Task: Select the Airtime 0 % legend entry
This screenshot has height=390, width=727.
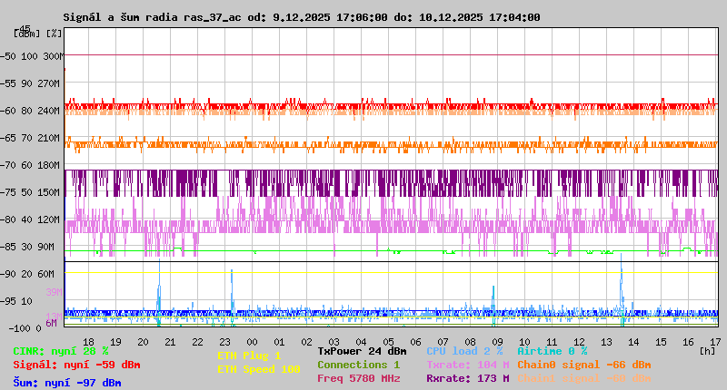Action: click(552, 351)
